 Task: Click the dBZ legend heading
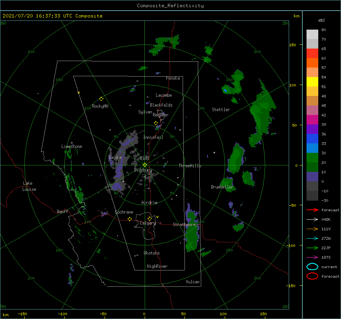click(x=321, y=20)
